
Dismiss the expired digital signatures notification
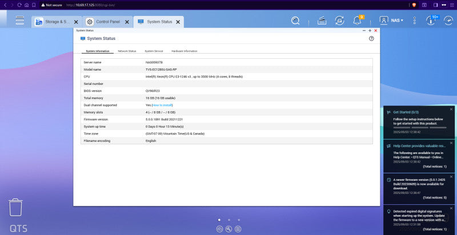tap(451, 208)
